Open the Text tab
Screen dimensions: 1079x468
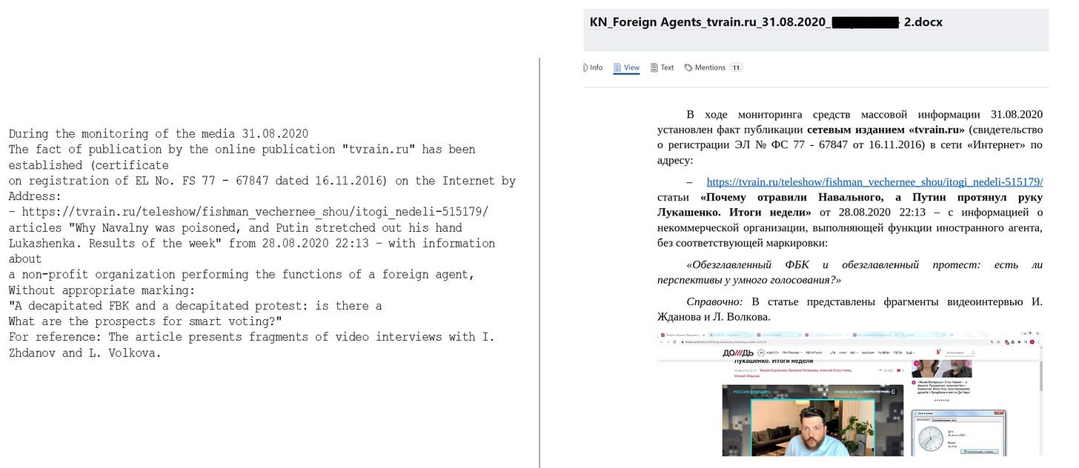(663, 67)
